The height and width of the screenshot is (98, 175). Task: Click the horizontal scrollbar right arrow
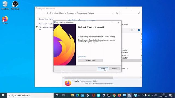coord(141,78)
